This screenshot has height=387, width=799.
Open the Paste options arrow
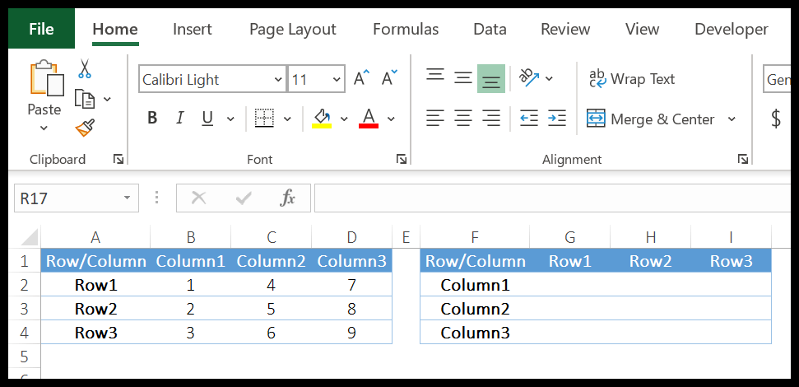(44, 128)
